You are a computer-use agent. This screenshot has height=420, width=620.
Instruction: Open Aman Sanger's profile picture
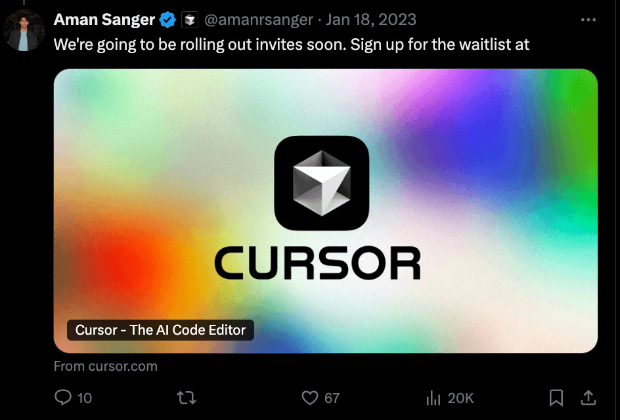[x=24, y=30]
